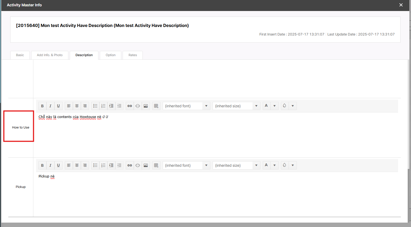Toggle italic in the Pickup editor
The height and width of the screenshot is (227, 411).
[50, 165]
